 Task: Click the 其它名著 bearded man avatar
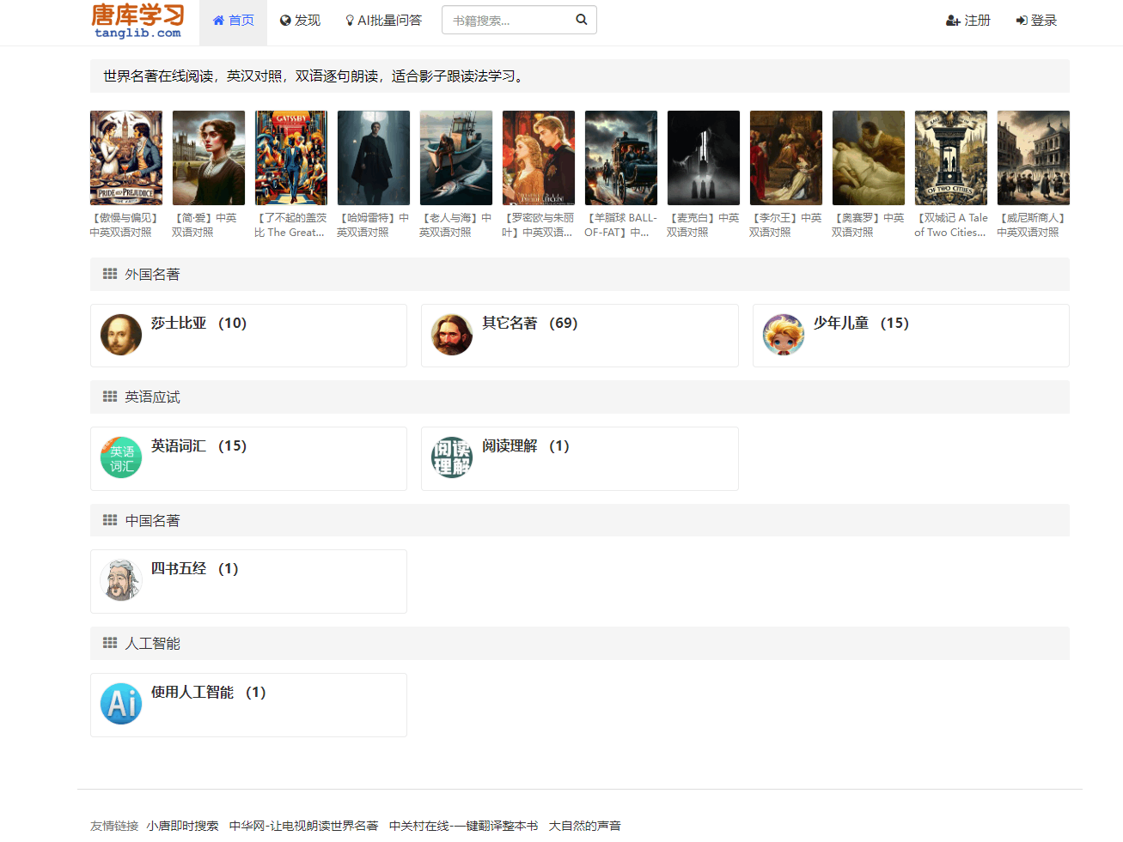click(x=452, y=335)
